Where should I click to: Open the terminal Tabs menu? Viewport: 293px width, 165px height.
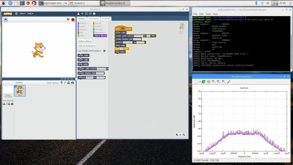(208, 14)
